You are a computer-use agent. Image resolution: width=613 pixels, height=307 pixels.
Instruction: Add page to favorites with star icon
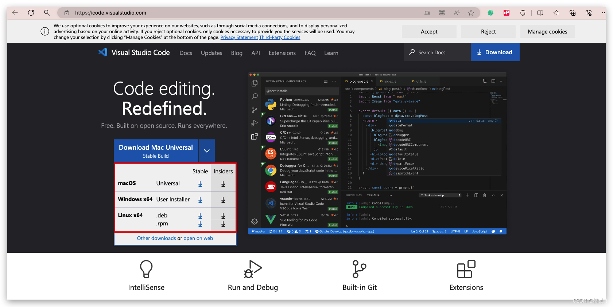471,13
